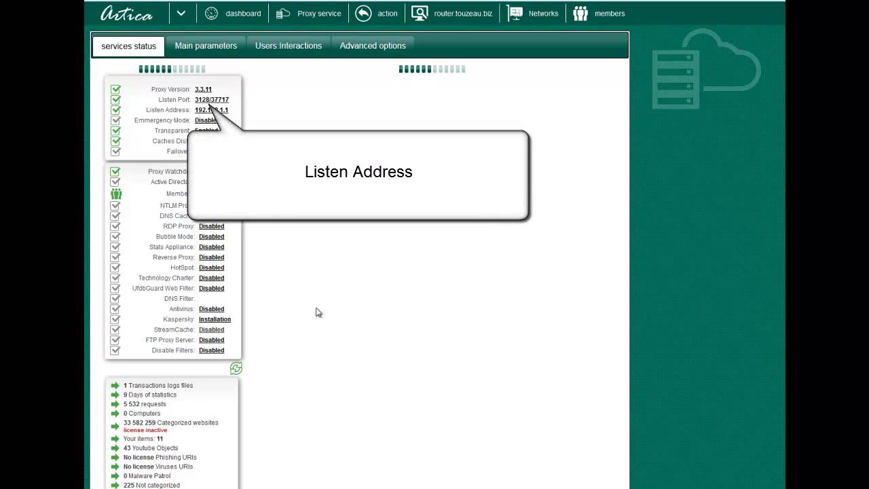
Task: Click the status icon for Antivirus
Action: tap(115, 309)
